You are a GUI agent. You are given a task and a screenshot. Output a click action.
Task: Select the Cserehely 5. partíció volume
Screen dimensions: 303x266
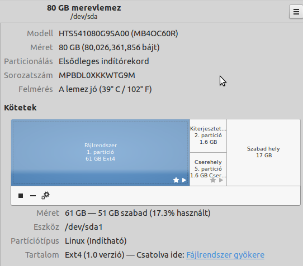[x=208, y=169]
